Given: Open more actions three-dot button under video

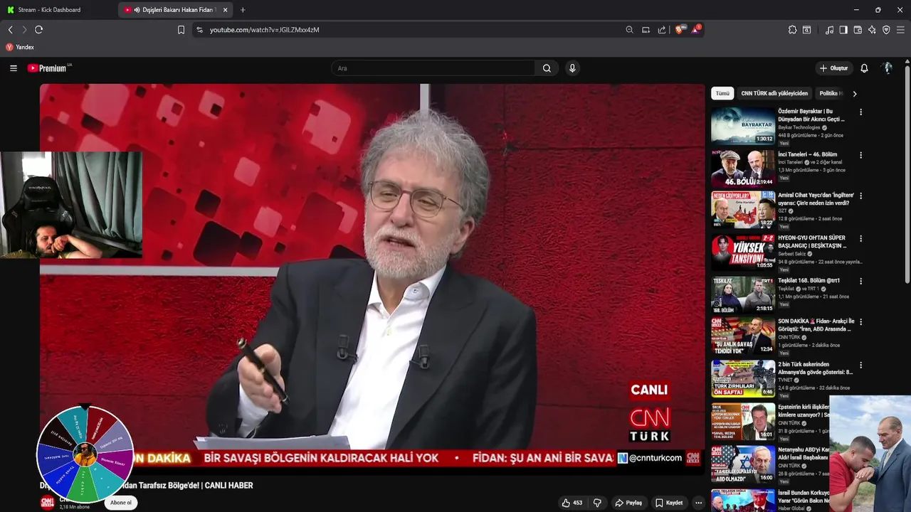Looking at the screenshot, I should pyautogui.click(x=698, y=503).
